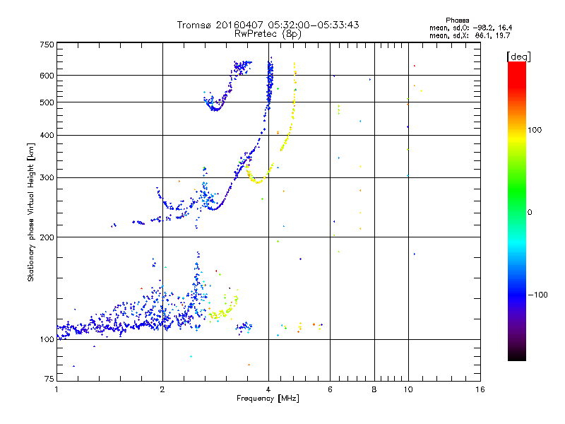
Task: Click the '300' y-axis tick label
Action: point(47,178)
